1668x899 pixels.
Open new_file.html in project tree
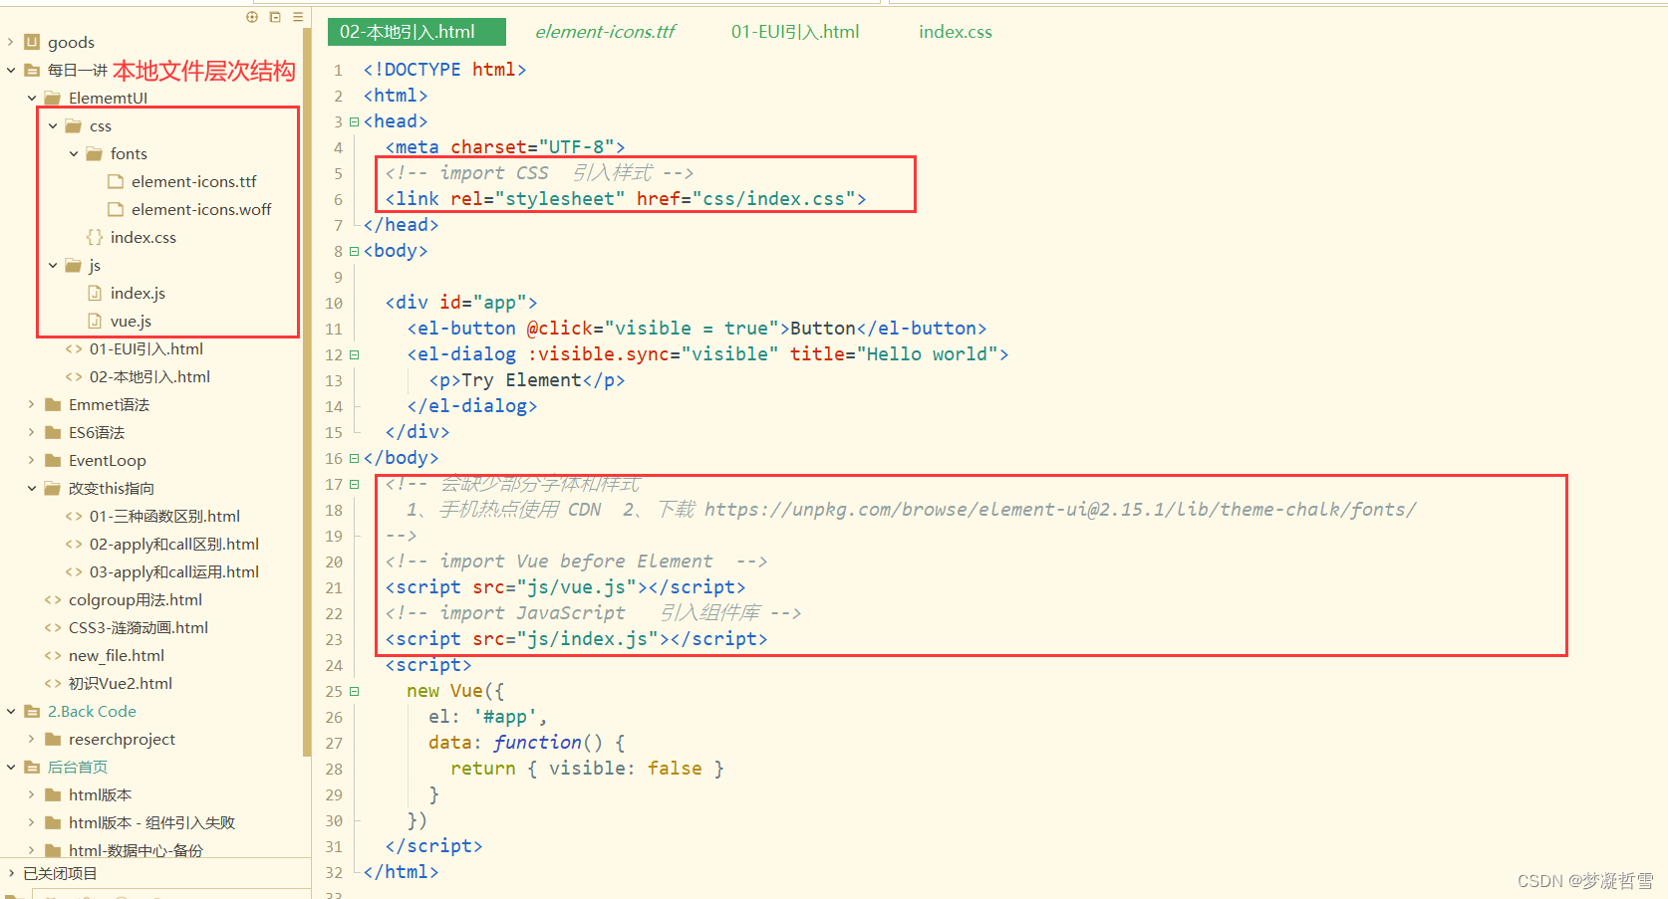(x=117, y=655)
